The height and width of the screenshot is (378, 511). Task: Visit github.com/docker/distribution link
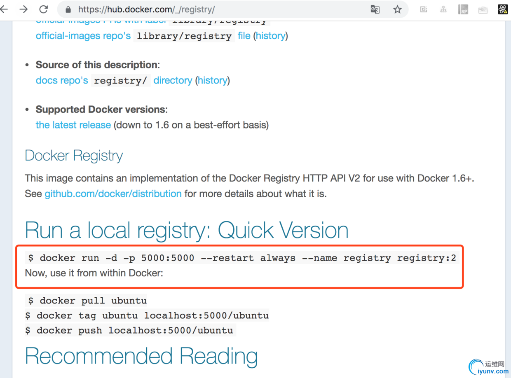(x=113, y=194)
